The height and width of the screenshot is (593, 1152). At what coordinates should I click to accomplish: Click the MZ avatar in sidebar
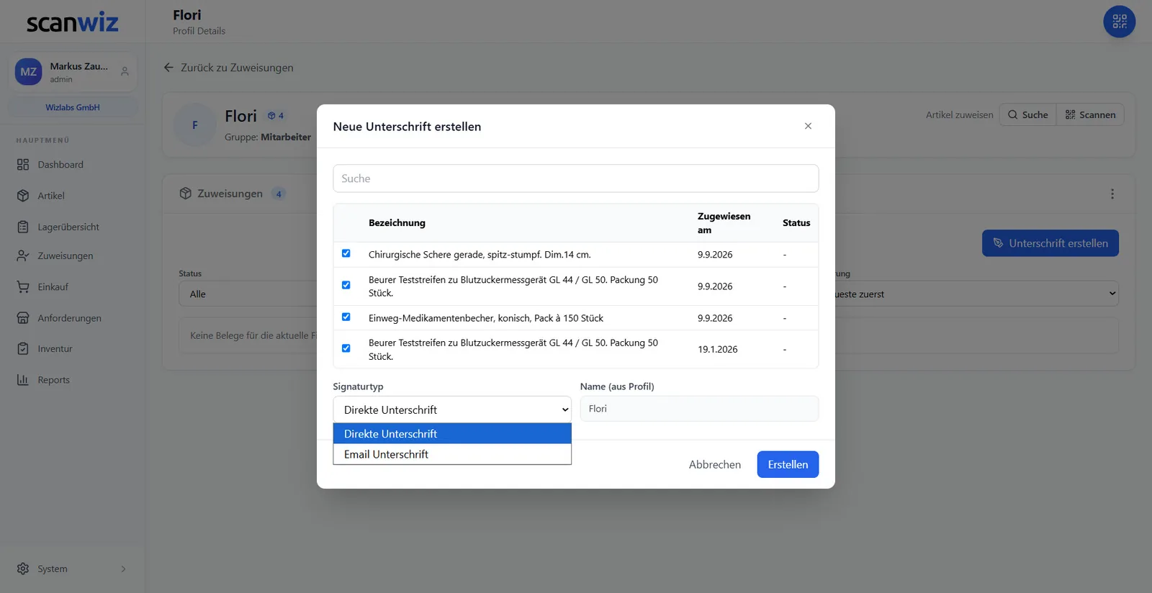point(29,72)
